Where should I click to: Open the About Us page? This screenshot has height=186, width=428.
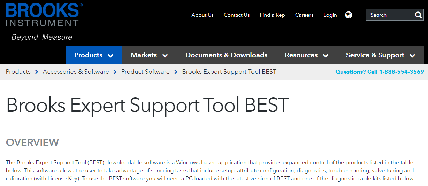(x=202, y=15)
